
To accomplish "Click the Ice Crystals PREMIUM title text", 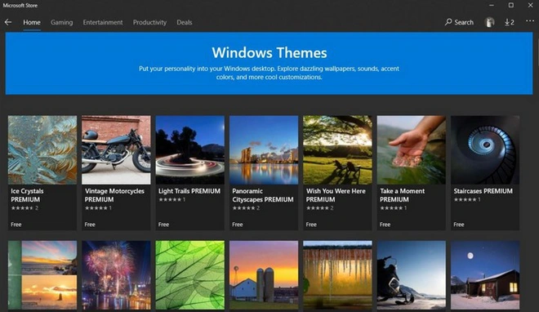I will [27, 195].
